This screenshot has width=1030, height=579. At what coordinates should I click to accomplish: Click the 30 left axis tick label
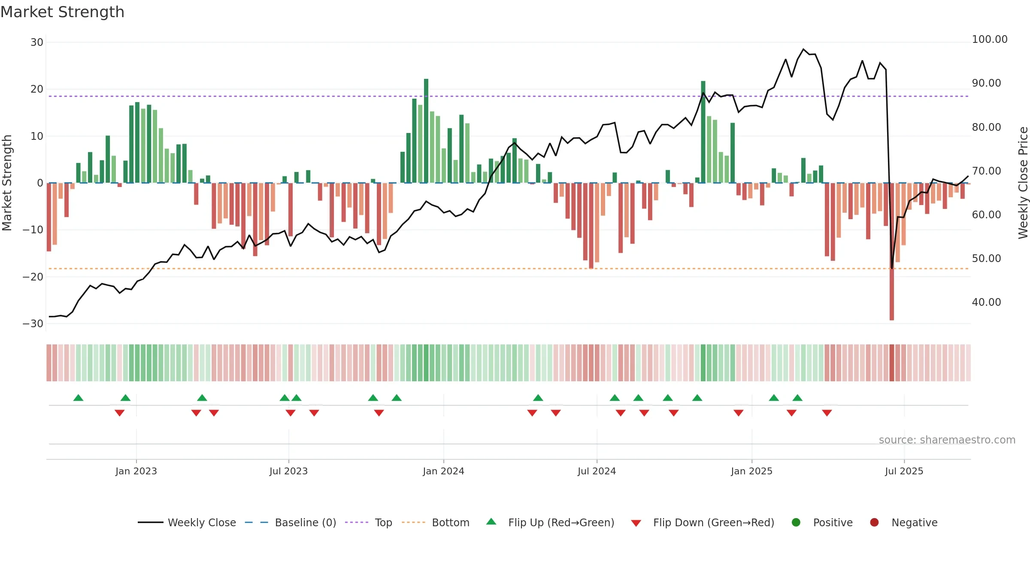[x=37, y=42]
